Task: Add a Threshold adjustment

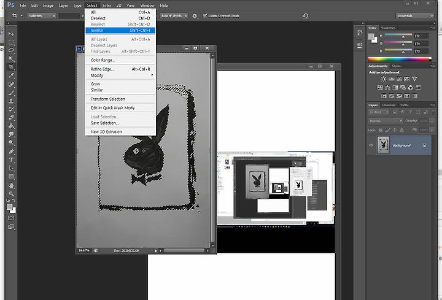Action: [399, 96]
